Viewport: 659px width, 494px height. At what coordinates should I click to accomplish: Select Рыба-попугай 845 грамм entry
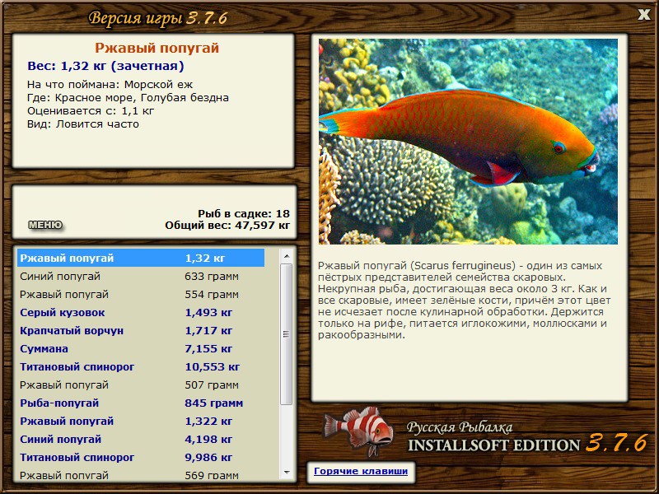pos(141,403)
